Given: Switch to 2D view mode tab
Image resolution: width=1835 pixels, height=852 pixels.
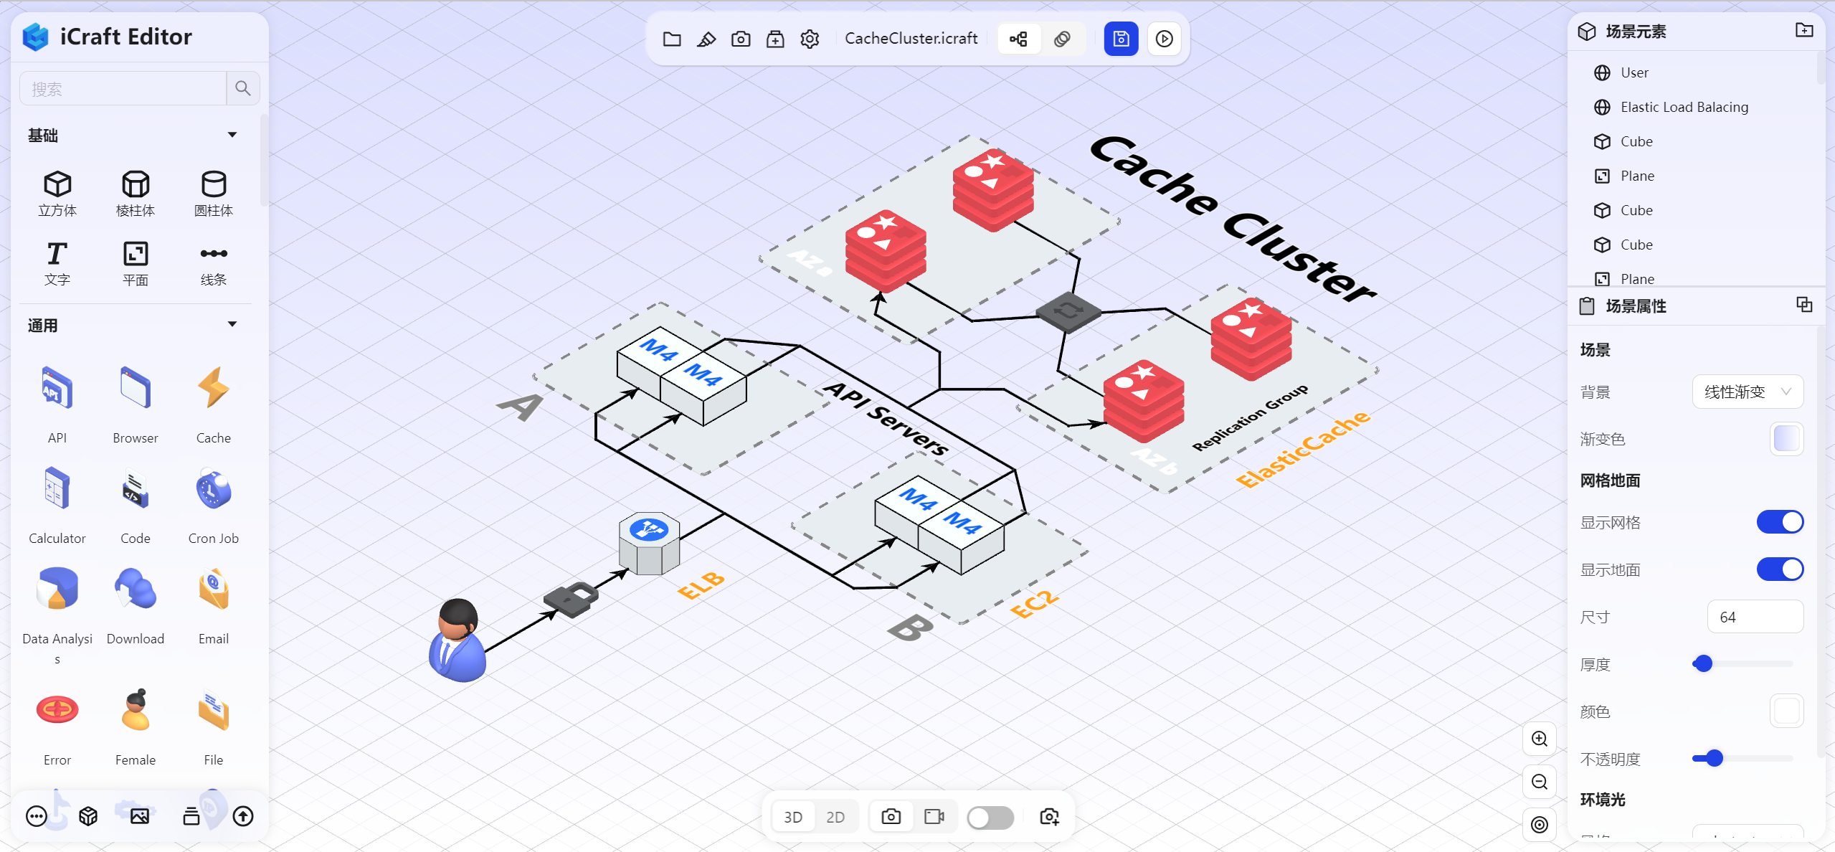Looking at the screenshot, I should coord(837,815).
